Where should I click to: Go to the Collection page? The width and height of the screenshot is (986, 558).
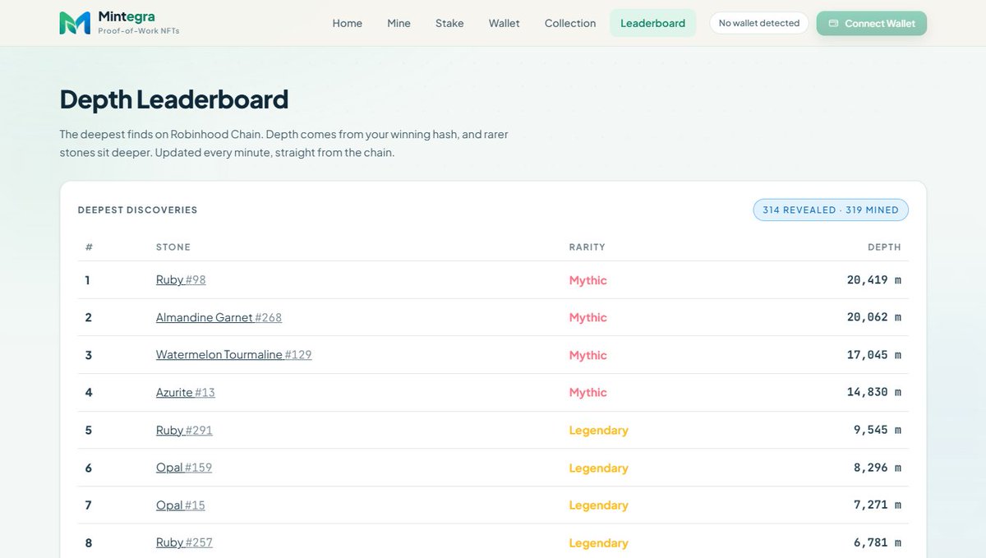click(570, 23)
